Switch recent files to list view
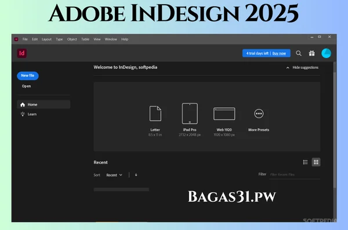Screen dimensions: 348x230 305,162
